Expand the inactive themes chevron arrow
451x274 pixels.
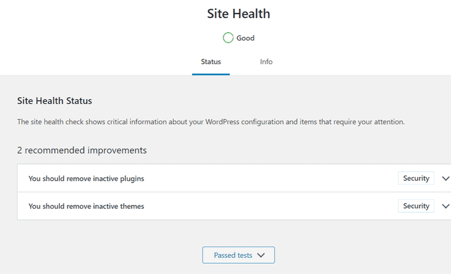click(x=445, y=206)
